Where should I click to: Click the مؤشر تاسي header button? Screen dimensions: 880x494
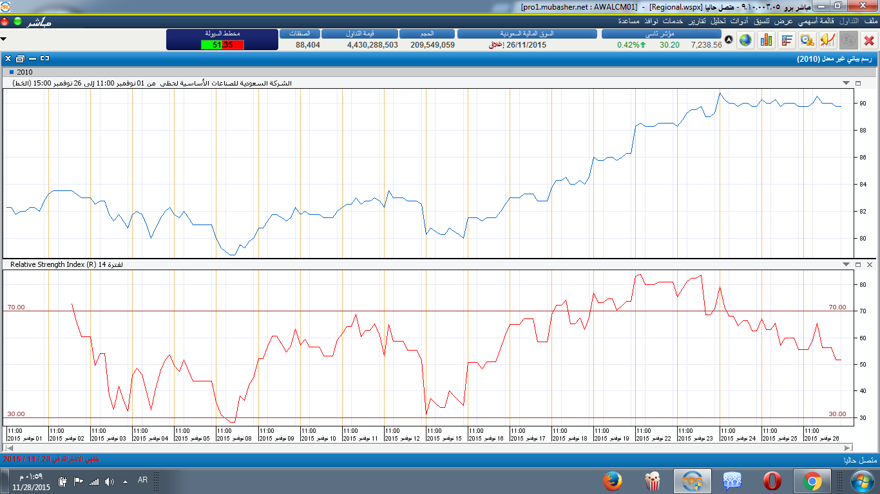click(x=661, y=33)
